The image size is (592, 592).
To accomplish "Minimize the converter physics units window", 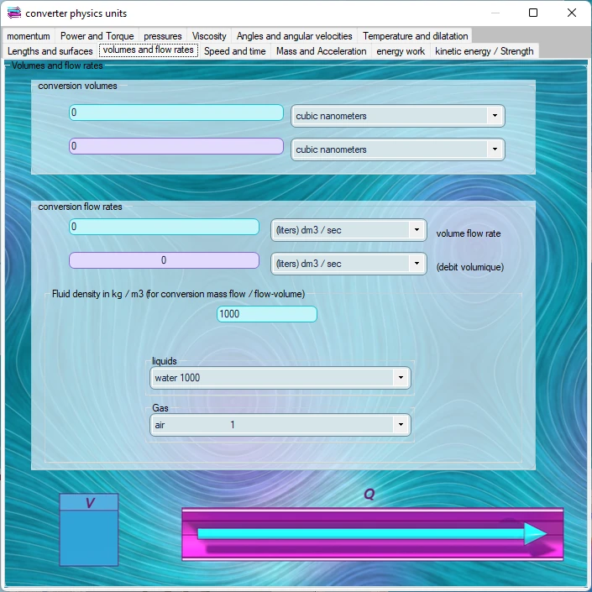I will [495, 13].
